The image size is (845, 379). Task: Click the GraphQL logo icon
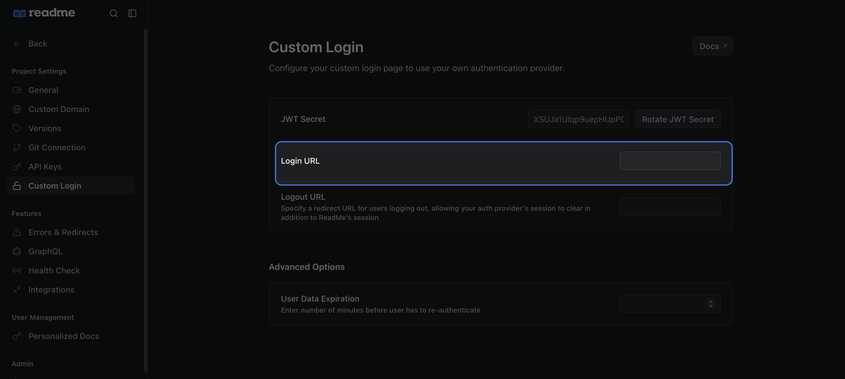coord(17,251)
